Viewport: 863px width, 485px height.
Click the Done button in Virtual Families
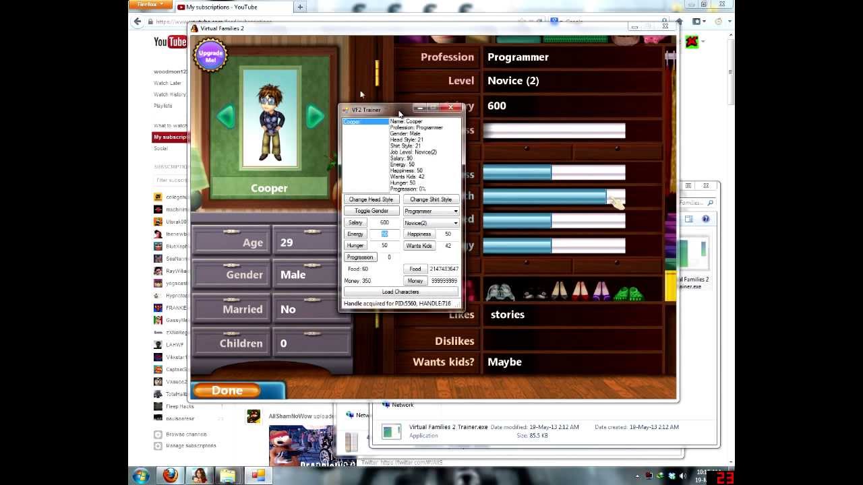pos(227,391)
